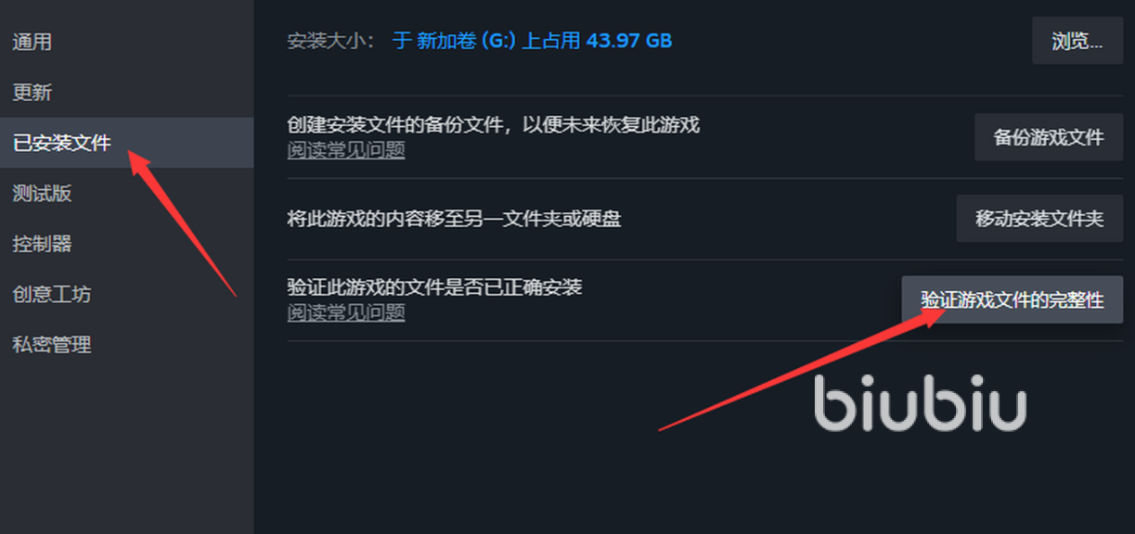
Task: Click 验证游戏文件的完整性 verify integrity button
Action: click(1012, 299)
